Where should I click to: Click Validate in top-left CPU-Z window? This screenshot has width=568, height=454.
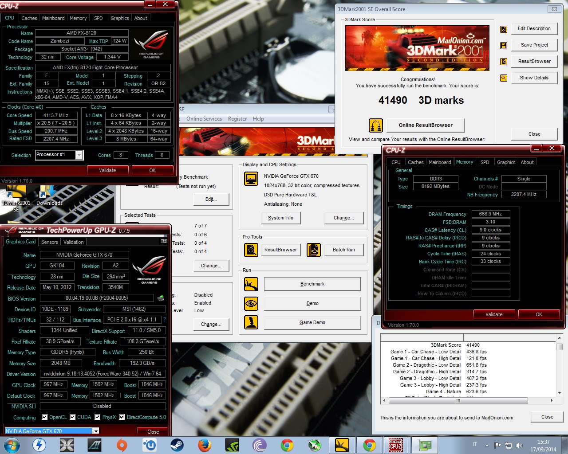point(107,170)
